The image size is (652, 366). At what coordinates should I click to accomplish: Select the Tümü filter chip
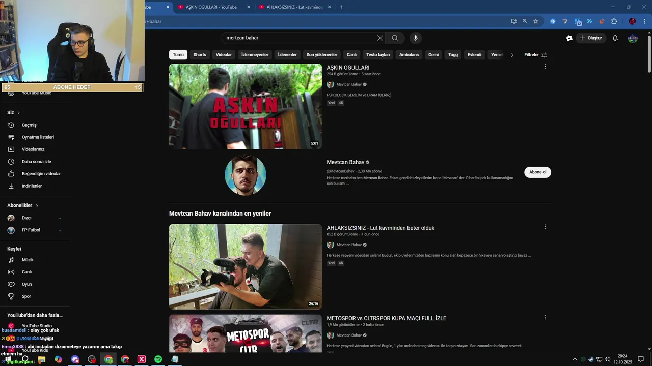pos(178,55)
